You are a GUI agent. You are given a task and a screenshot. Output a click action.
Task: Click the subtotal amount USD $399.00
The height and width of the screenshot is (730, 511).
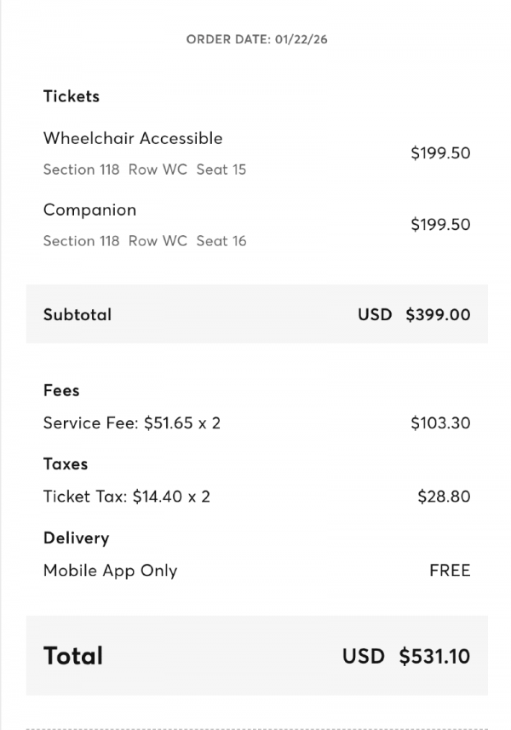414,314
